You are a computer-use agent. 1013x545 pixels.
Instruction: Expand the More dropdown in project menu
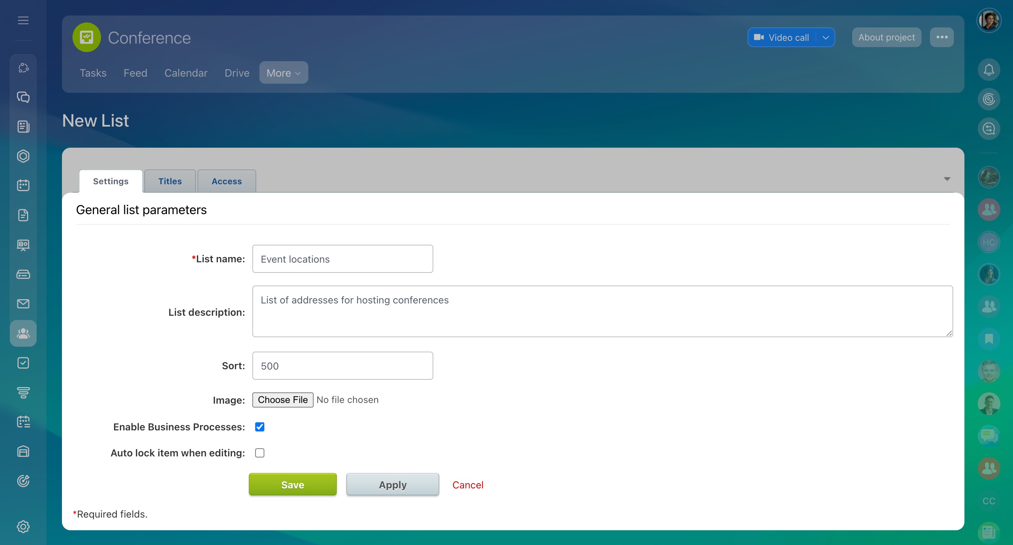click(284, 73)
